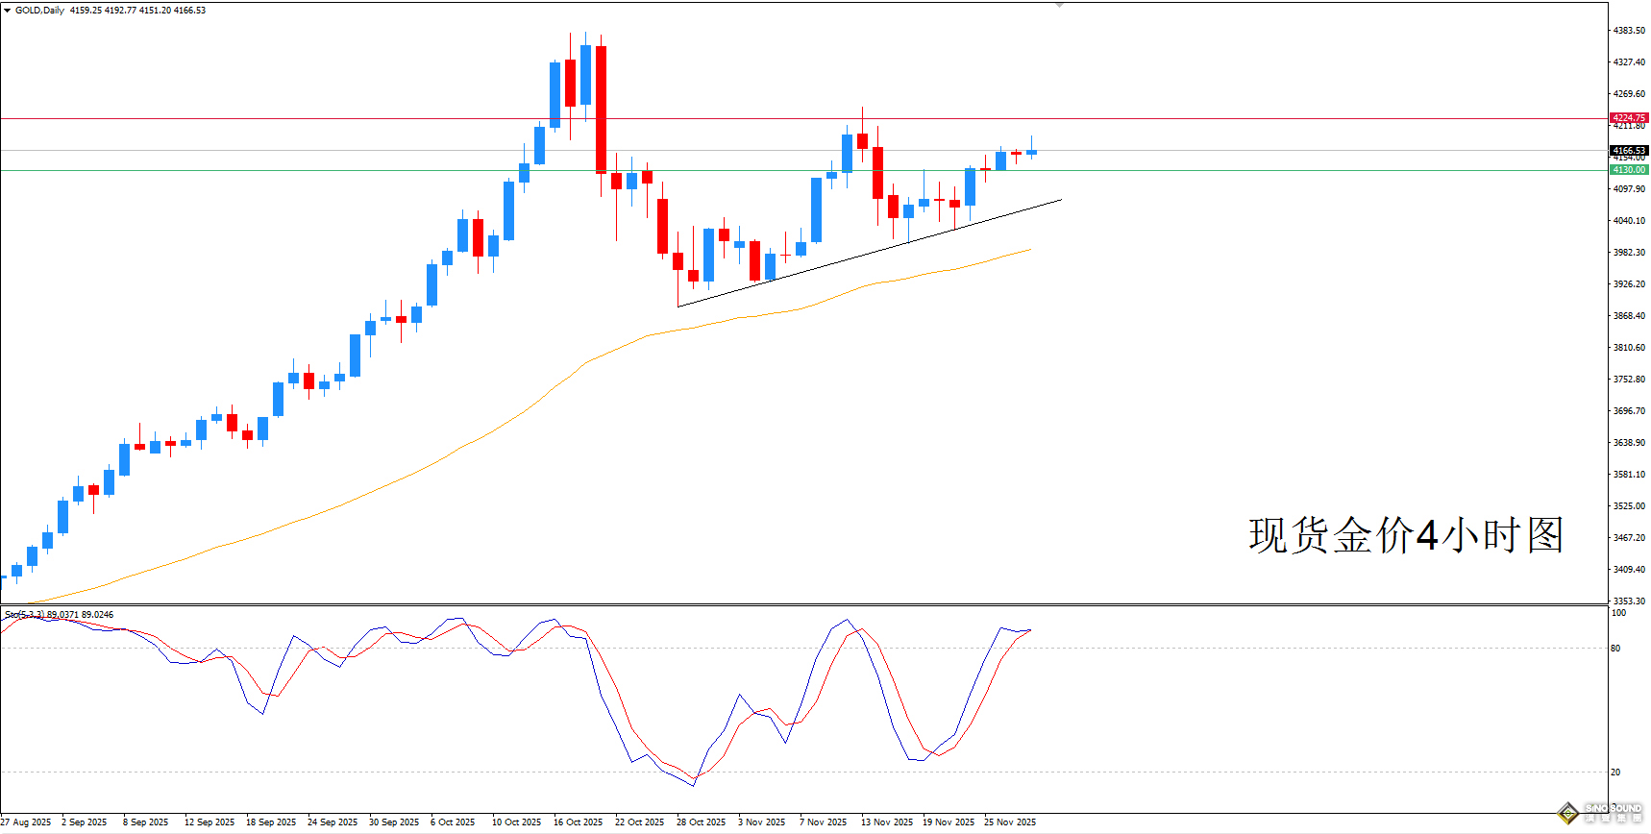Click the 2 Sep 2025 date label
Viewport: 1651px width, 834px height.
pos(85,822)
